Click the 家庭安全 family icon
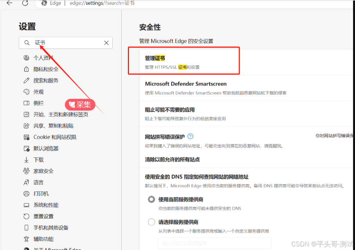The width and height of the screenshot is (355, 250). (x=26, y=171)
